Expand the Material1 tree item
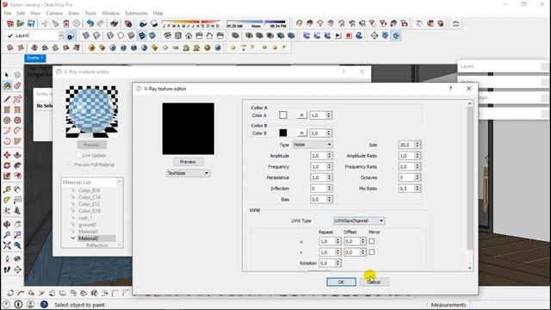Image resolution: width=551 pixels, height=310 pixels. click(x=73, y=232)
